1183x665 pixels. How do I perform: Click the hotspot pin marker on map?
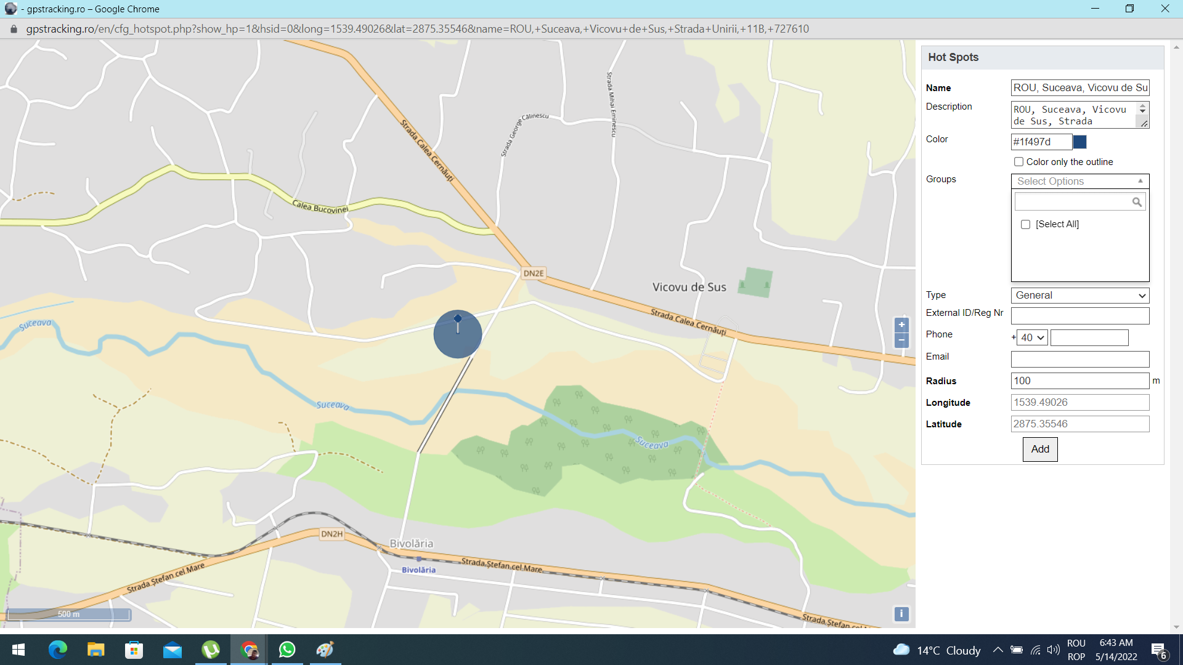click(x=458, y=320)
